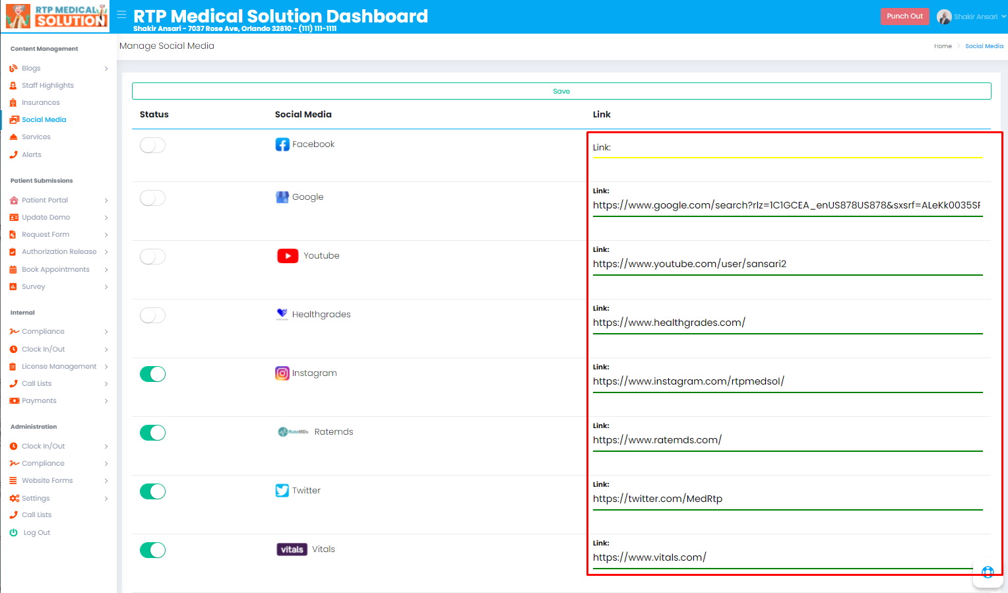Viewport: 1008px width, 593px height.
Task: Click the red Punch Out button
Action: (x=905, y=16)
